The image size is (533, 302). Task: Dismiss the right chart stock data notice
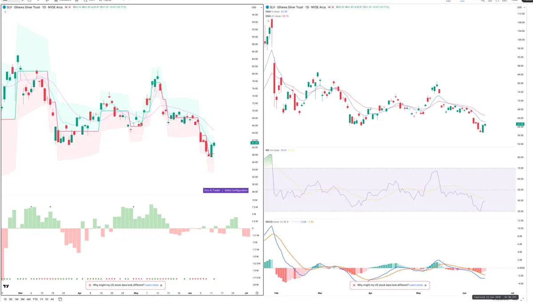pos(426,285)
